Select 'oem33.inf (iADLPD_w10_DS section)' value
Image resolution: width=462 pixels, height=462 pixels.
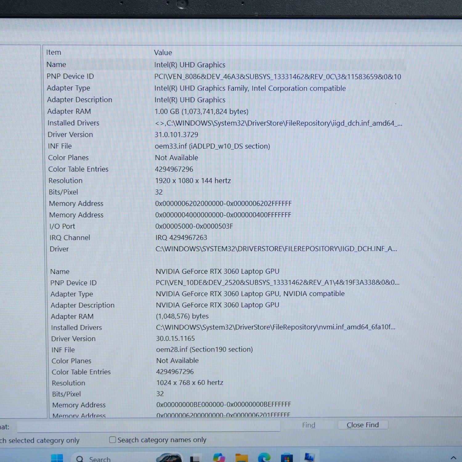pyautogui.click(x=213, y=146)
